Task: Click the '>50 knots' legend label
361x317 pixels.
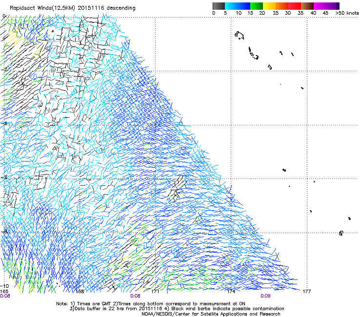Action: point(347,13)
